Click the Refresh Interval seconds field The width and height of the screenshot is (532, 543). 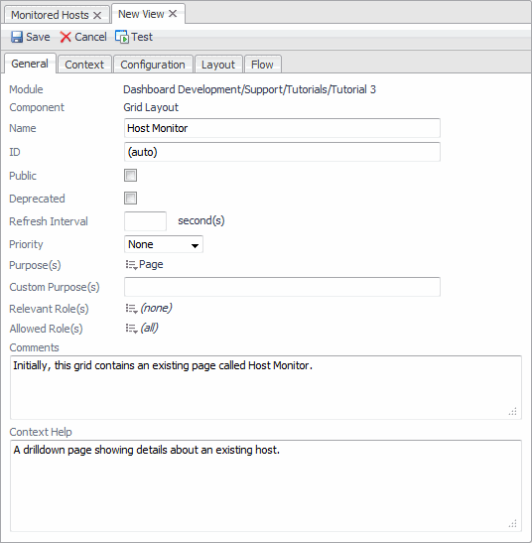[146, 221]
